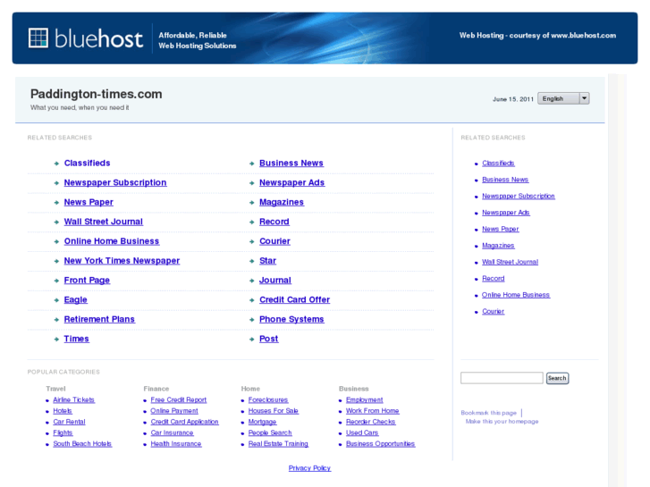Click Make this your homepage
Viewport: 650px width, 487px height.
click(x=502, y=422)
